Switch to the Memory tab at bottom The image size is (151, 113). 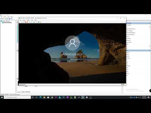pyautogui.click(x=23, y=92)
